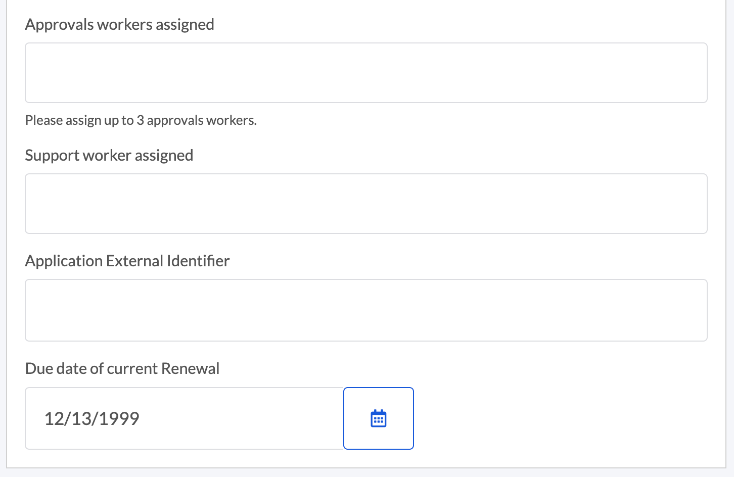The height and width of the screenshot is (477, 734).
Task: Show the date picker for Renewal due date
Action: [378, 418]
